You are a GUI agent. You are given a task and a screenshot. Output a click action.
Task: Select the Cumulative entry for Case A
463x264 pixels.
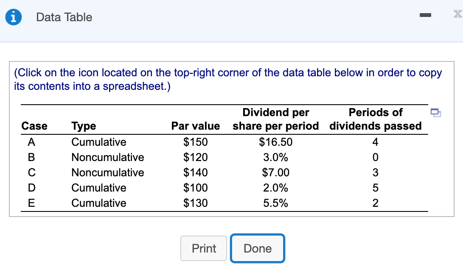[x=98, y=142]
